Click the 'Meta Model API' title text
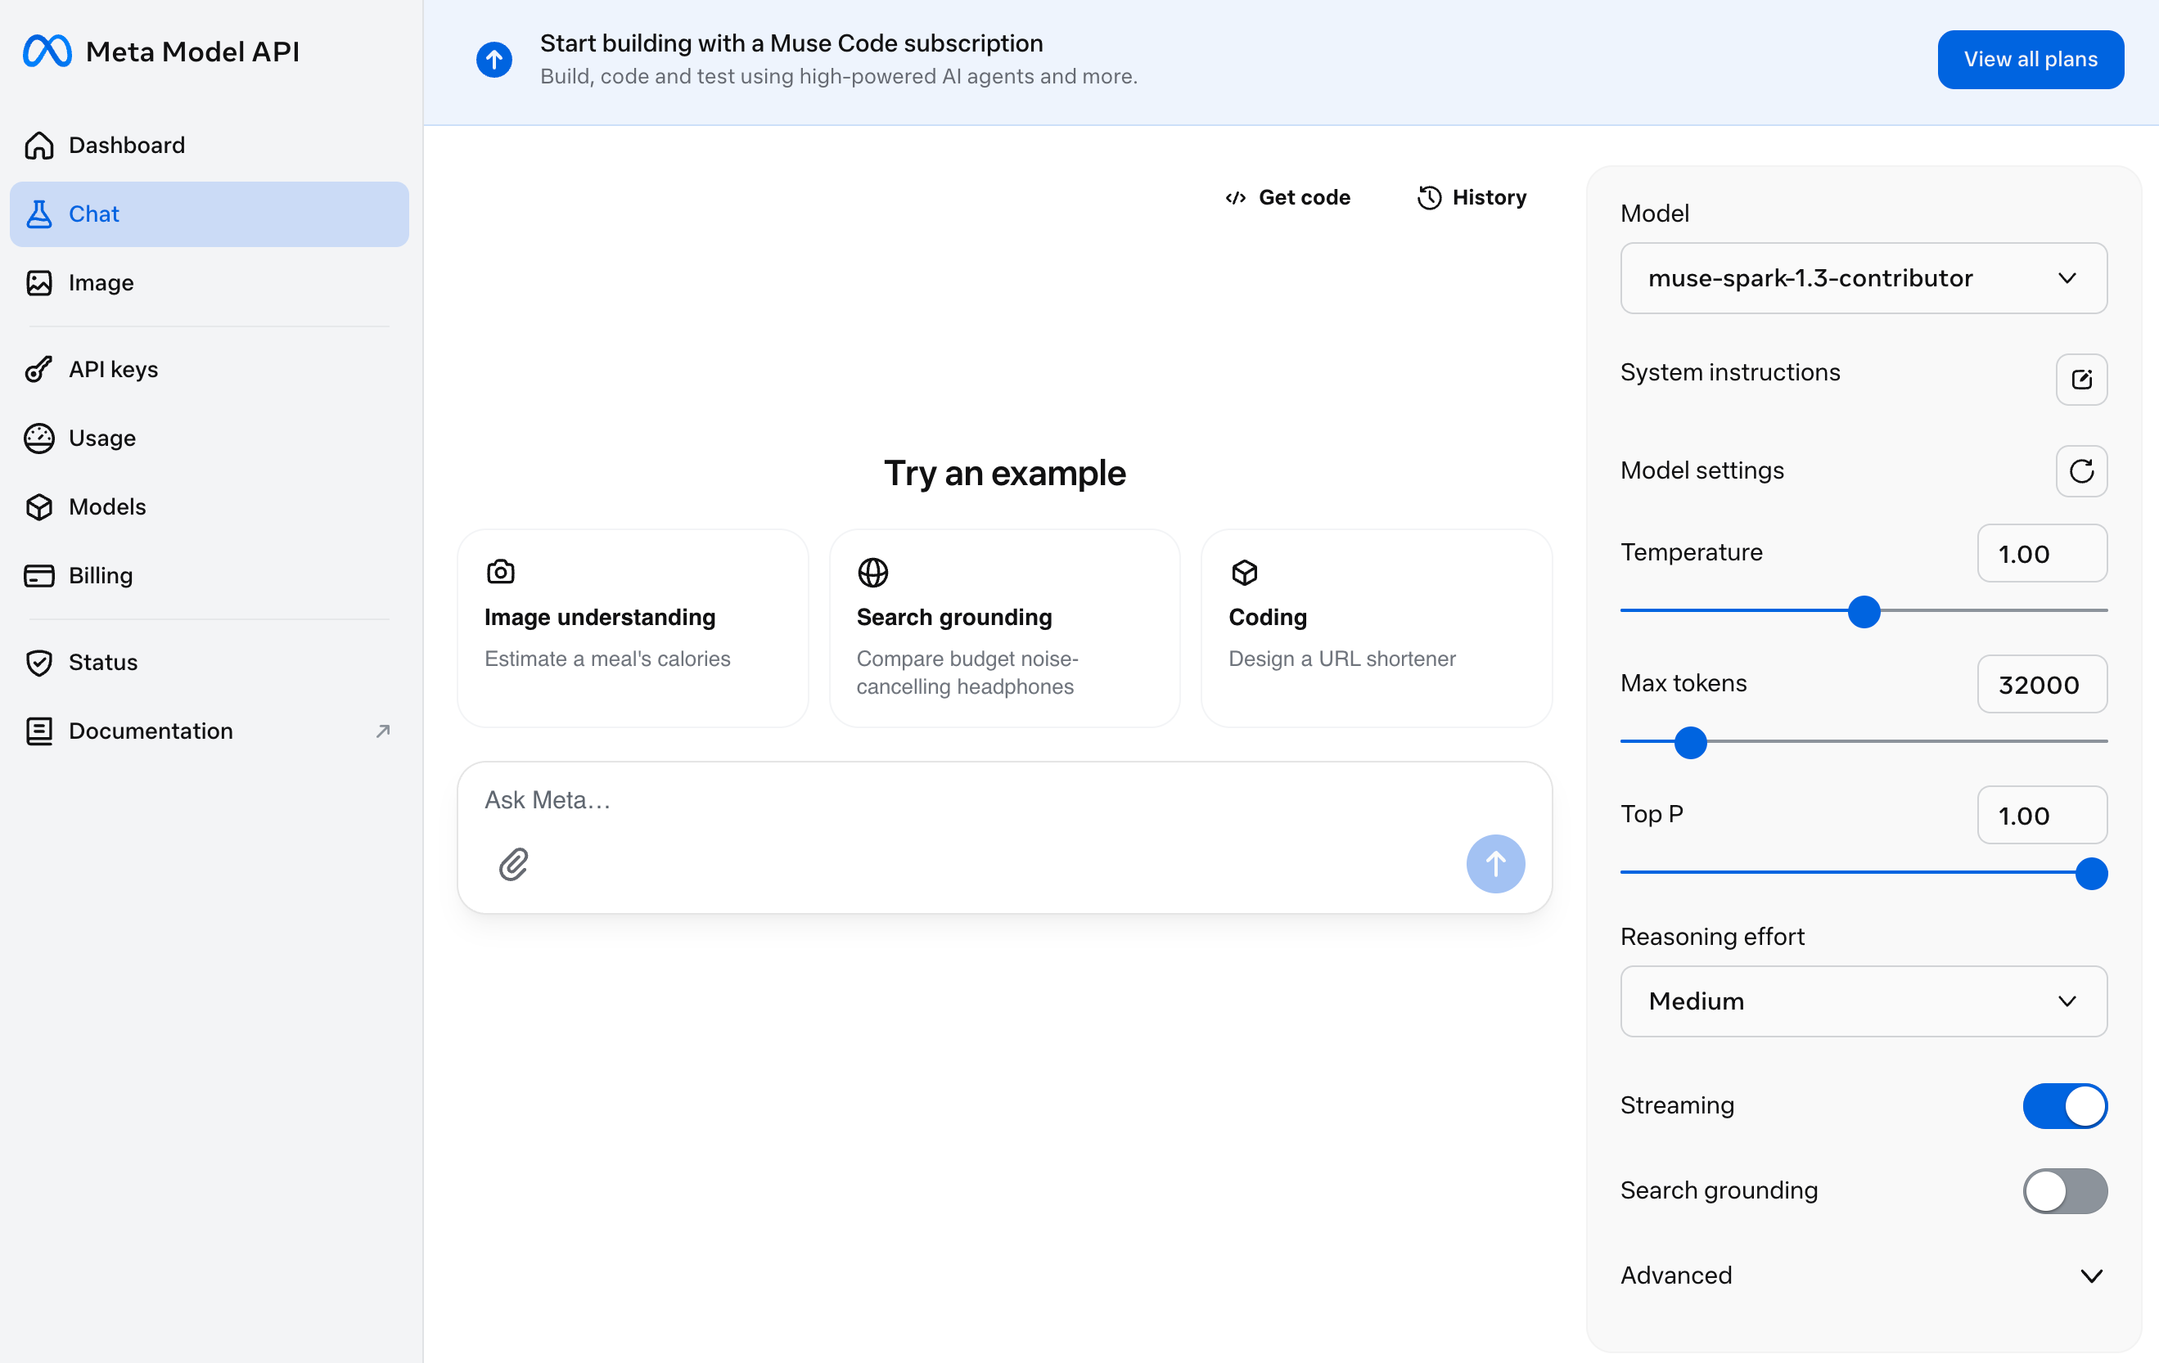Viewport: 2159px width, 1363px height. pyautogui.click(x=192, y=52)
